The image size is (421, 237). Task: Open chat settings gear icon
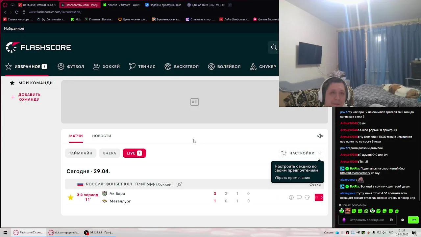coord(402,220)
